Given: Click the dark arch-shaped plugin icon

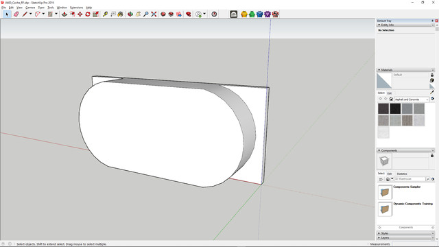Looking at the screenshot, I should pos(233,14).
